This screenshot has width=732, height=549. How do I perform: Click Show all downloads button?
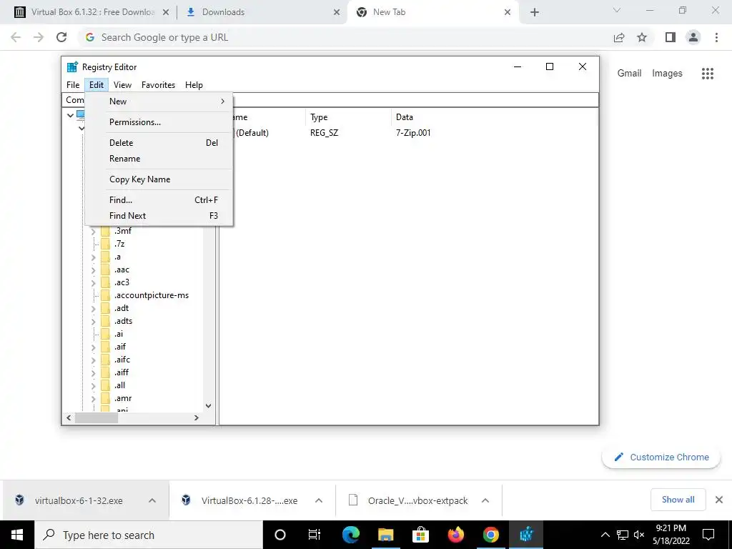click(678, 500)
